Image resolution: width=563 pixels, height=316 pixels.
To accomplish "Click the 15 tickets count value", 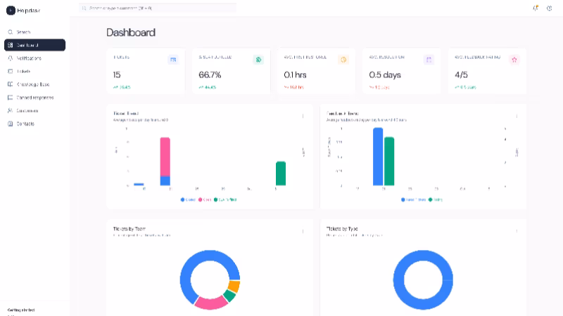I will coord(117,75).
